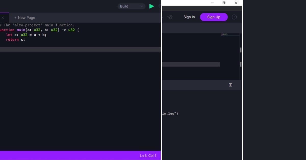The height and width of the screenshot is (160, 306).
Task: Click the 'Sign In' link
Action: tap(189, 17)
